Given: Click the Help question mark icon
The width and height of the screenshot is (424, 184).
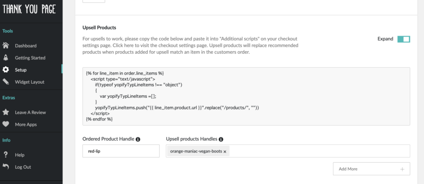Looking at the screenshot, I should click(x=6, y=155).
